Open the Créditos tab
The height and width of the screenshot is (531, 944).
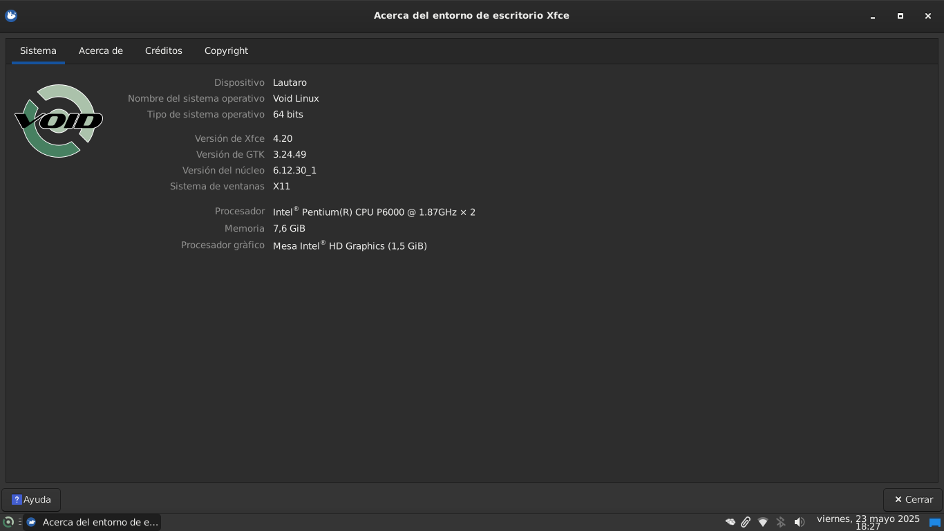coord(164,50)
